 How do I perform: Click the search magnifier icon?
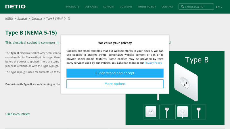click(x=182, y=7)
